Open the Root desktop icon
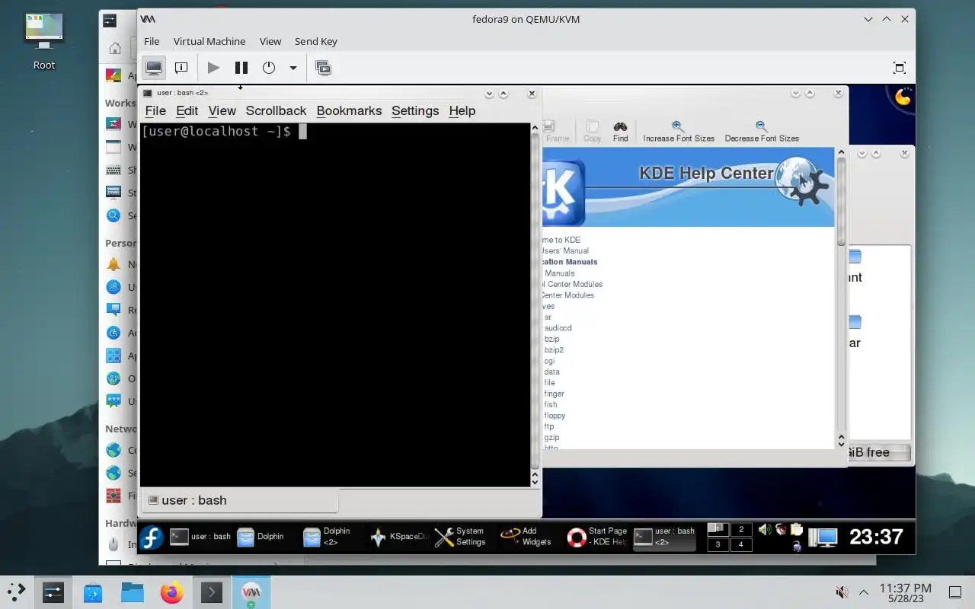 coord(44,42)
